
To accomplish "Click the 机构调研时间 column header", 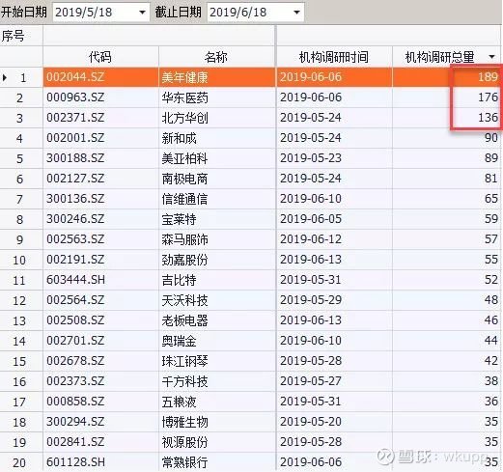I will tap(334, 57).
